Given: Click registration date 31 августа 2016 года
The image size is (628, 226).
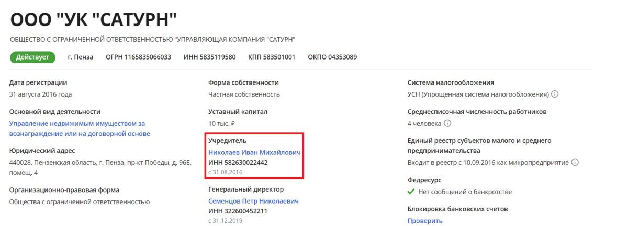Looking at the screenshot, I should point(41,94).
